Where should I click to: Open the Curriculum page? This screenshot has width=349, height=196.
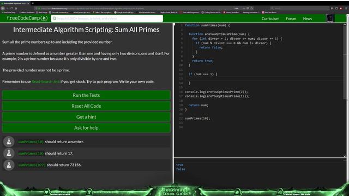tap(270, 19)
